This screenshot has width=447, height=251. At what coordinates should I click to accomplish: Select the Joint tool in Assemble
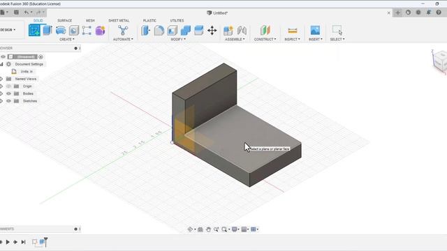242,30
